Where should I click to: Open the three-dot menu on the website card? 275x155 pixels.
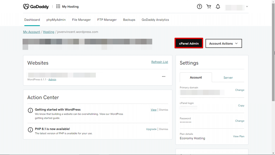[x=164, y=76]
